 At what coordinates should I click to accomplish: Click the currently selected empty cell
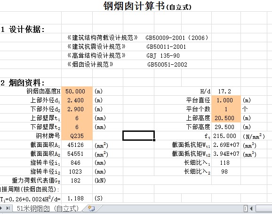(x=138, y=136)
